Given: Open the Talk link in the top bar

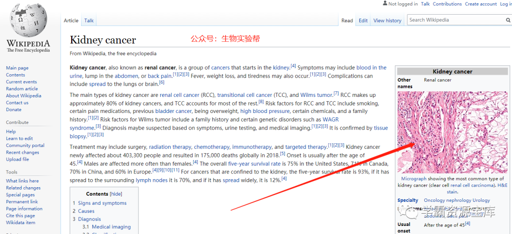Looking at the screenshot, I should click(425, 4).
